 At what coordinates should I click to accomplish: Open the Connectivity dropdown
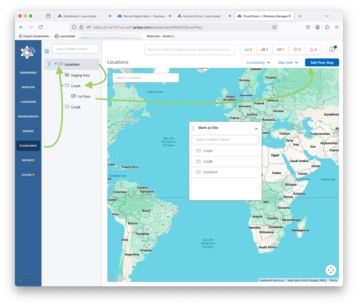[x=258, y=63]
